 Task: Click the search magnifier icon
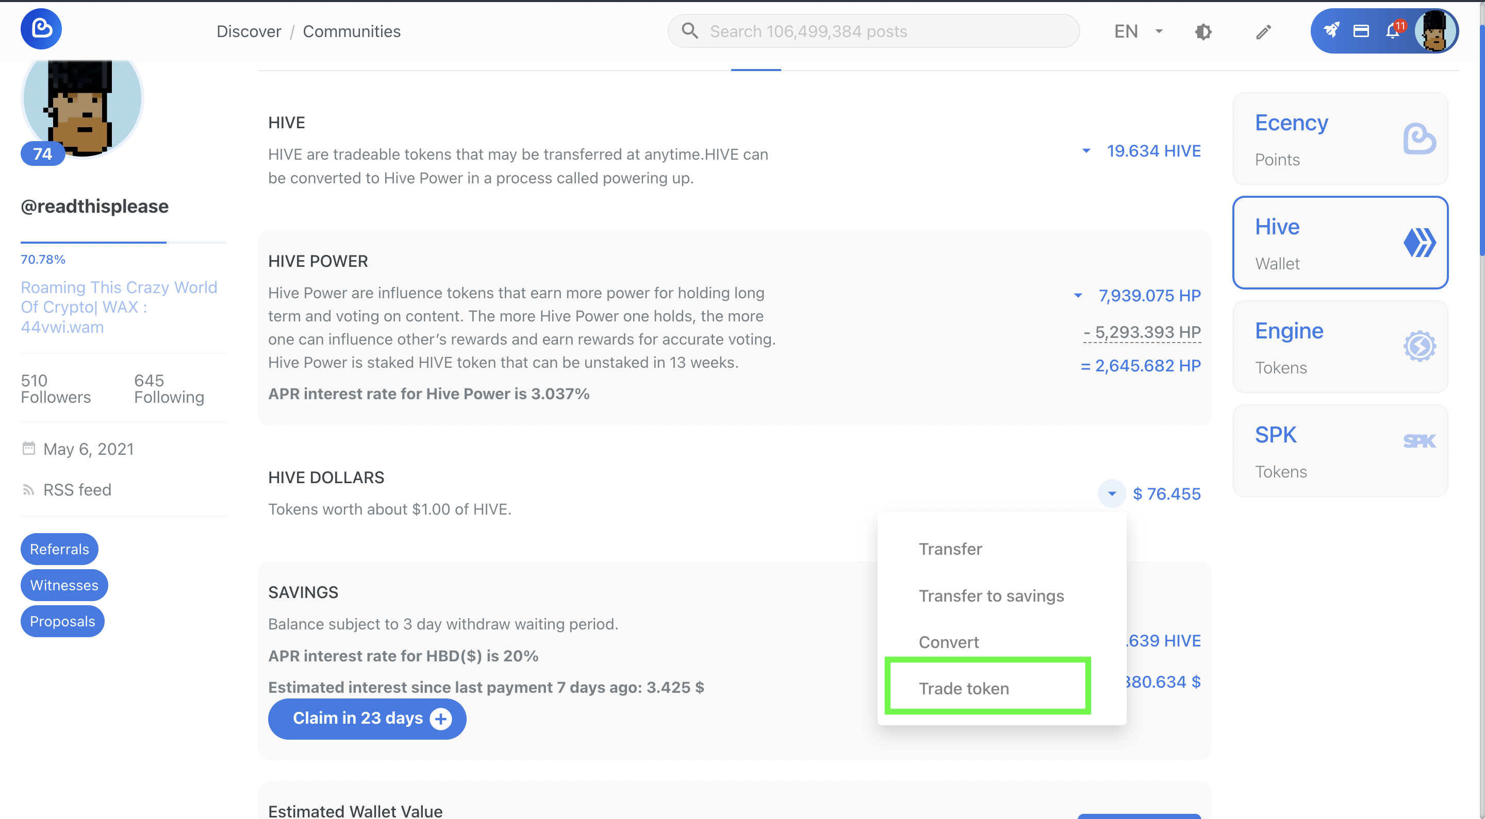(x=689, y=31)
